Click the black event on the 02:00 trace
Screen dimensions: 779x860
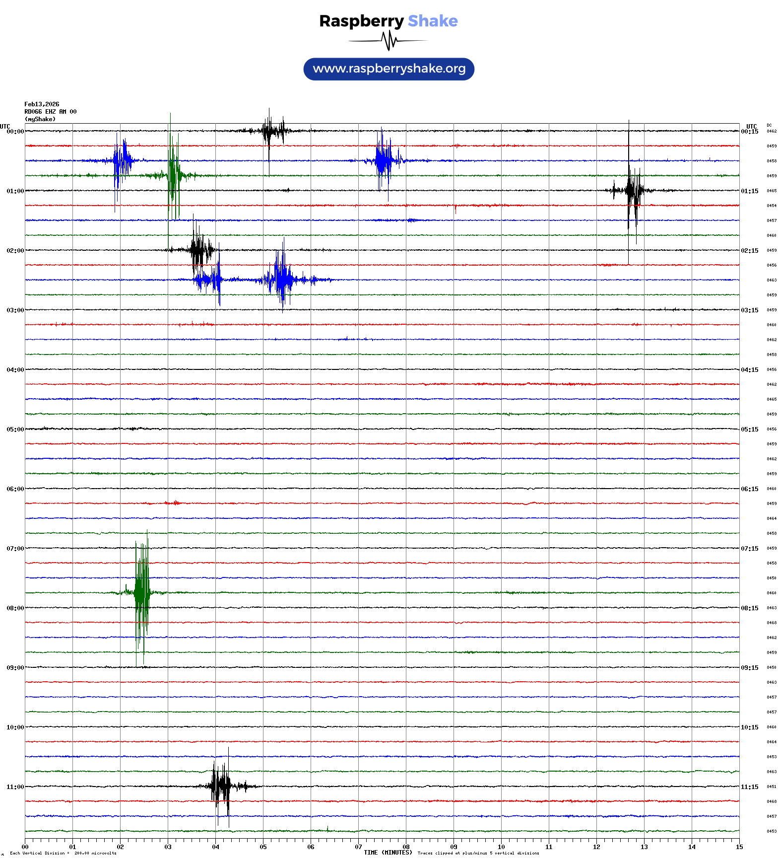[x=198, y=250]
